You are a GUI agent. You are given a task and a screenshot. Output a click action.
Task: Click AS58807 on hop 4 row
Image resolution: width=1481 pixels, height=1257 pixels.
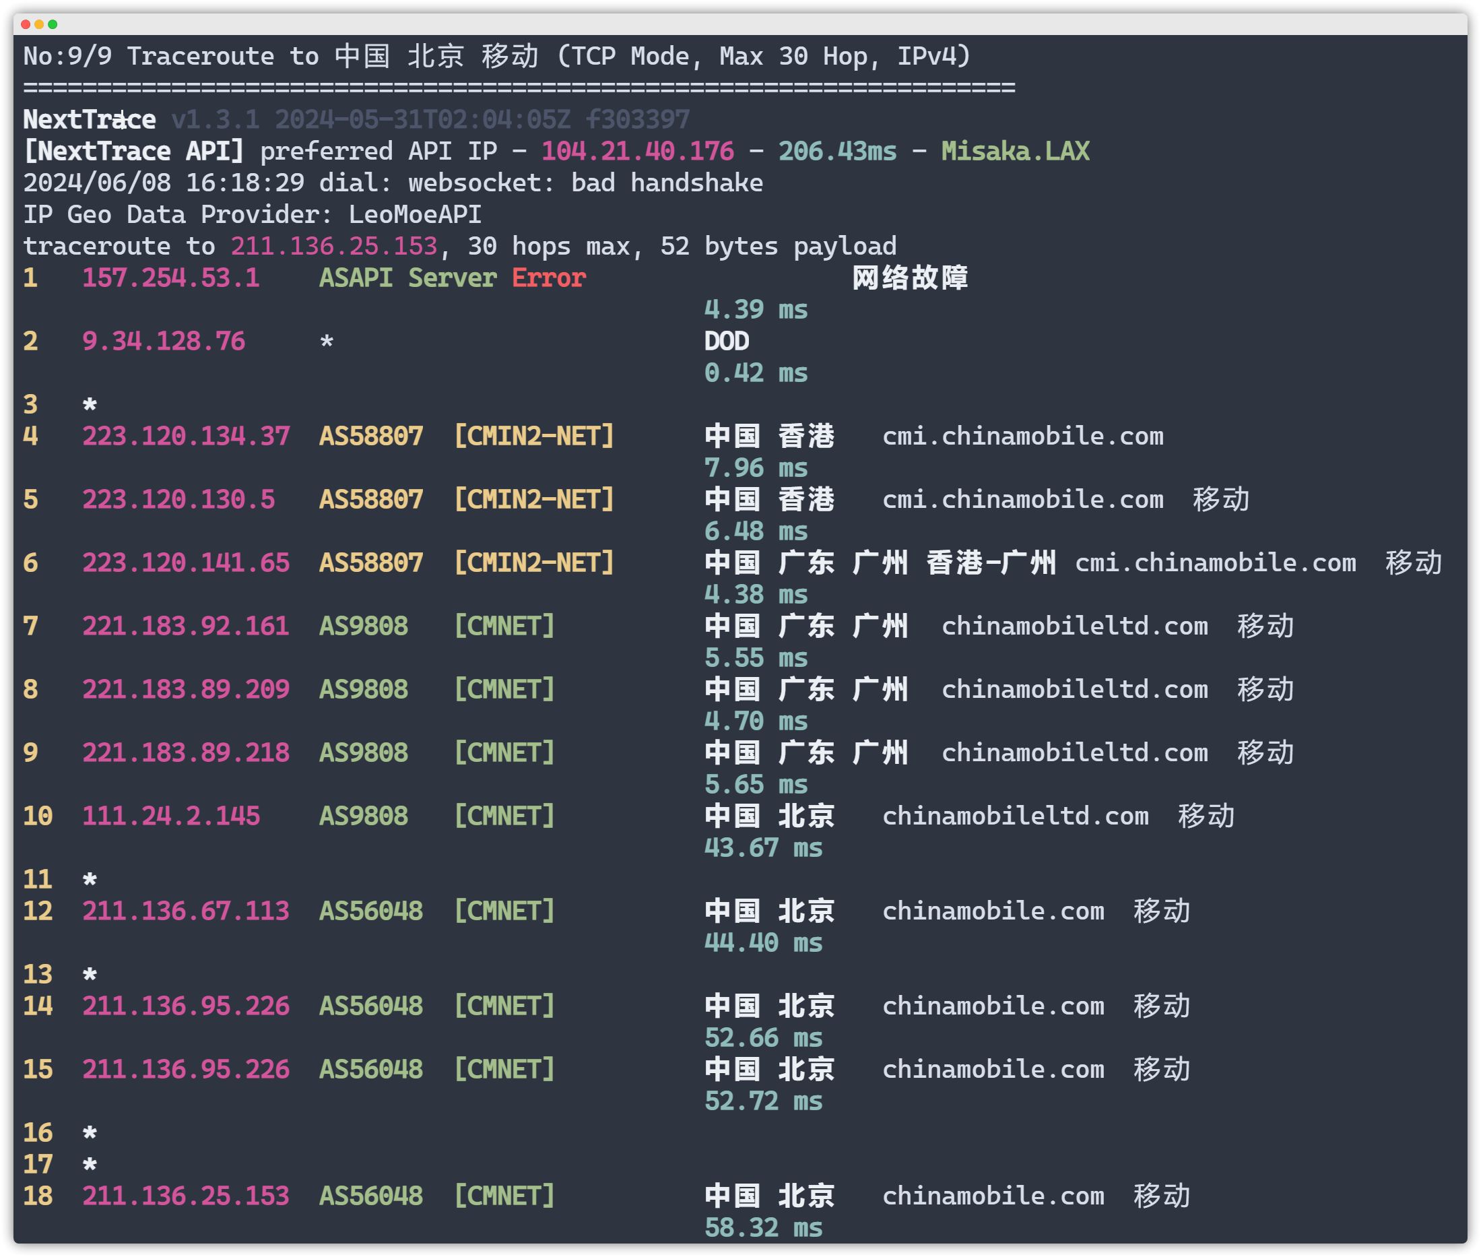pyautogui.click(x=371, y=436)
